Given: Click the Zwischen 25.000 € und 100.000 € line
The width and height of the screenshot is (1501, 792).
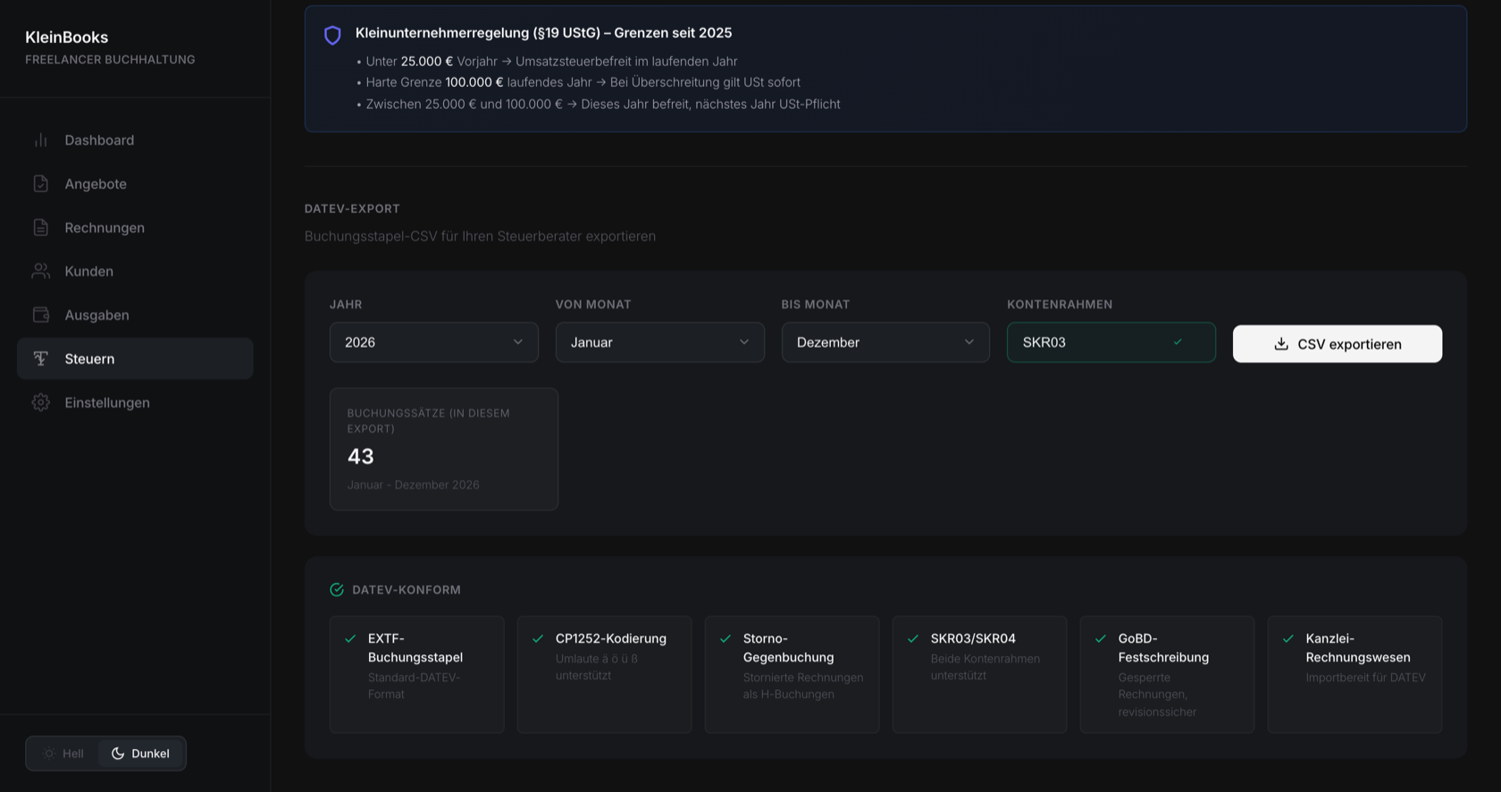Looking at the screenshot, I should (x=603, y=105).
